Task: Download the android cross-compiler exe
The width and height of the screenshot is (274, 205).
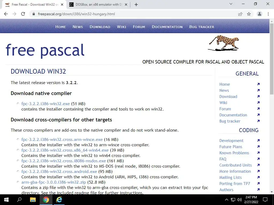Action: tap(59, 172)
